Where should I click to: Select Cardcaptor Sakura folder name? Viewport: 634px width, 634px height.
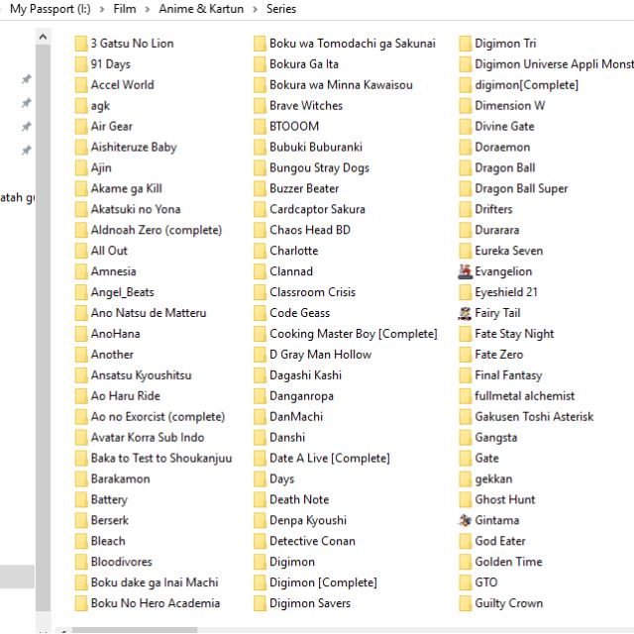pyautogui.click(x=317, y=209)
